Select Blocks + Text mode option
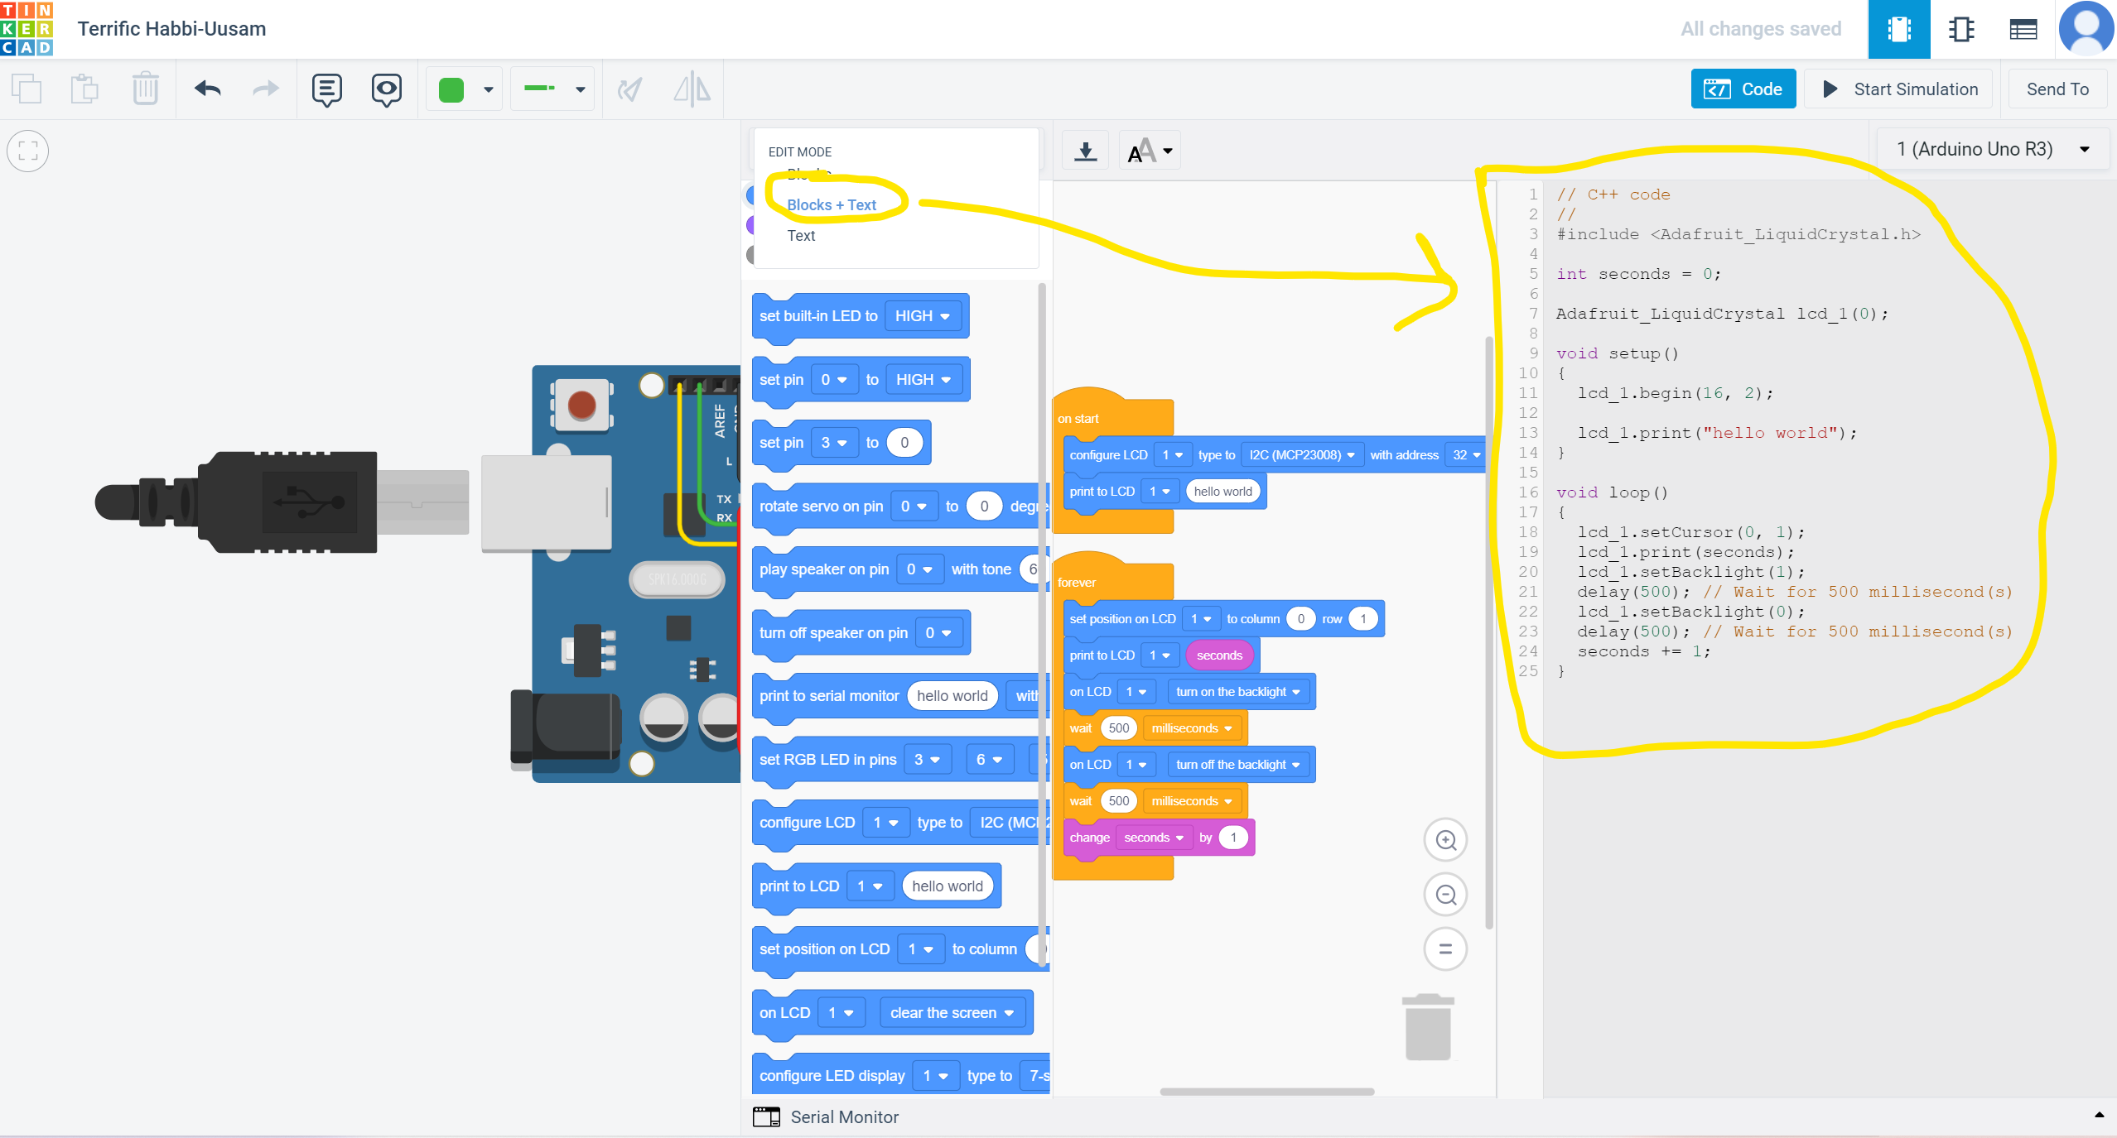Screen dimensions: 2117x1138 click(x=827, y=204)
